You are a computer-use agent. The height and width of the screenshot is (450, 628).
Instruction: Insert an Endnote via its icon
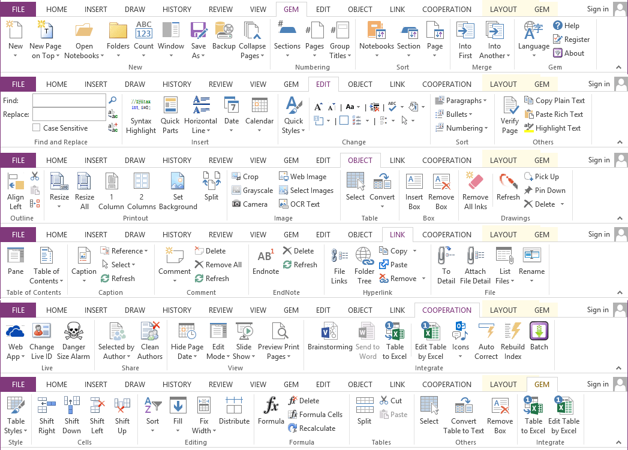265,262
